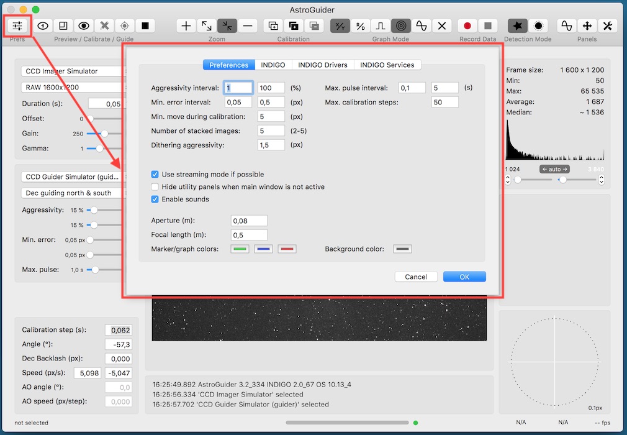
Task: Select the concentric-circles graph mode icon
Action: click(401, 26)
